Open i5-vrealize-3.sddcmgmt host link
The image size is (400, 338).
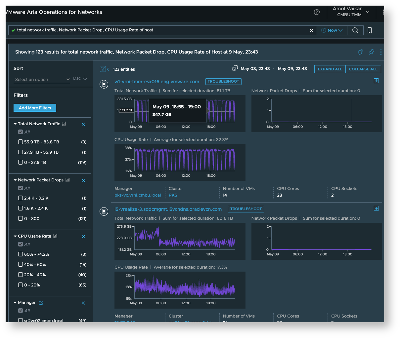tap(168, 209)
